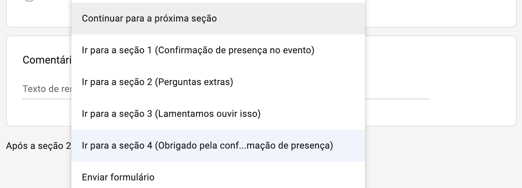522x188 pixels.
Task: Click the "Comentári" question title text
Action: coord(47,60)
